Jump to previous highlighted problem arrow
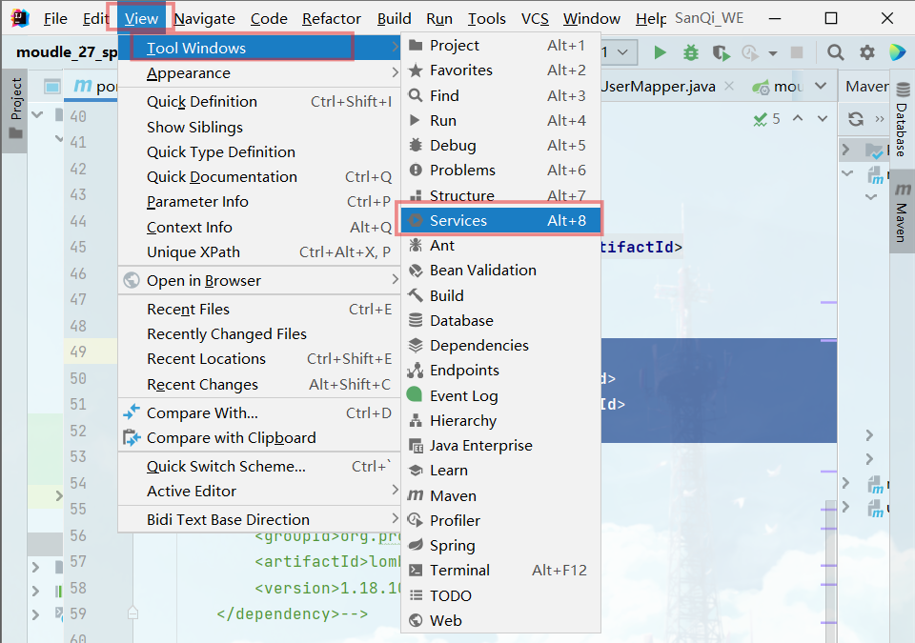The image size is (915, 643). (x=798, y=118)
